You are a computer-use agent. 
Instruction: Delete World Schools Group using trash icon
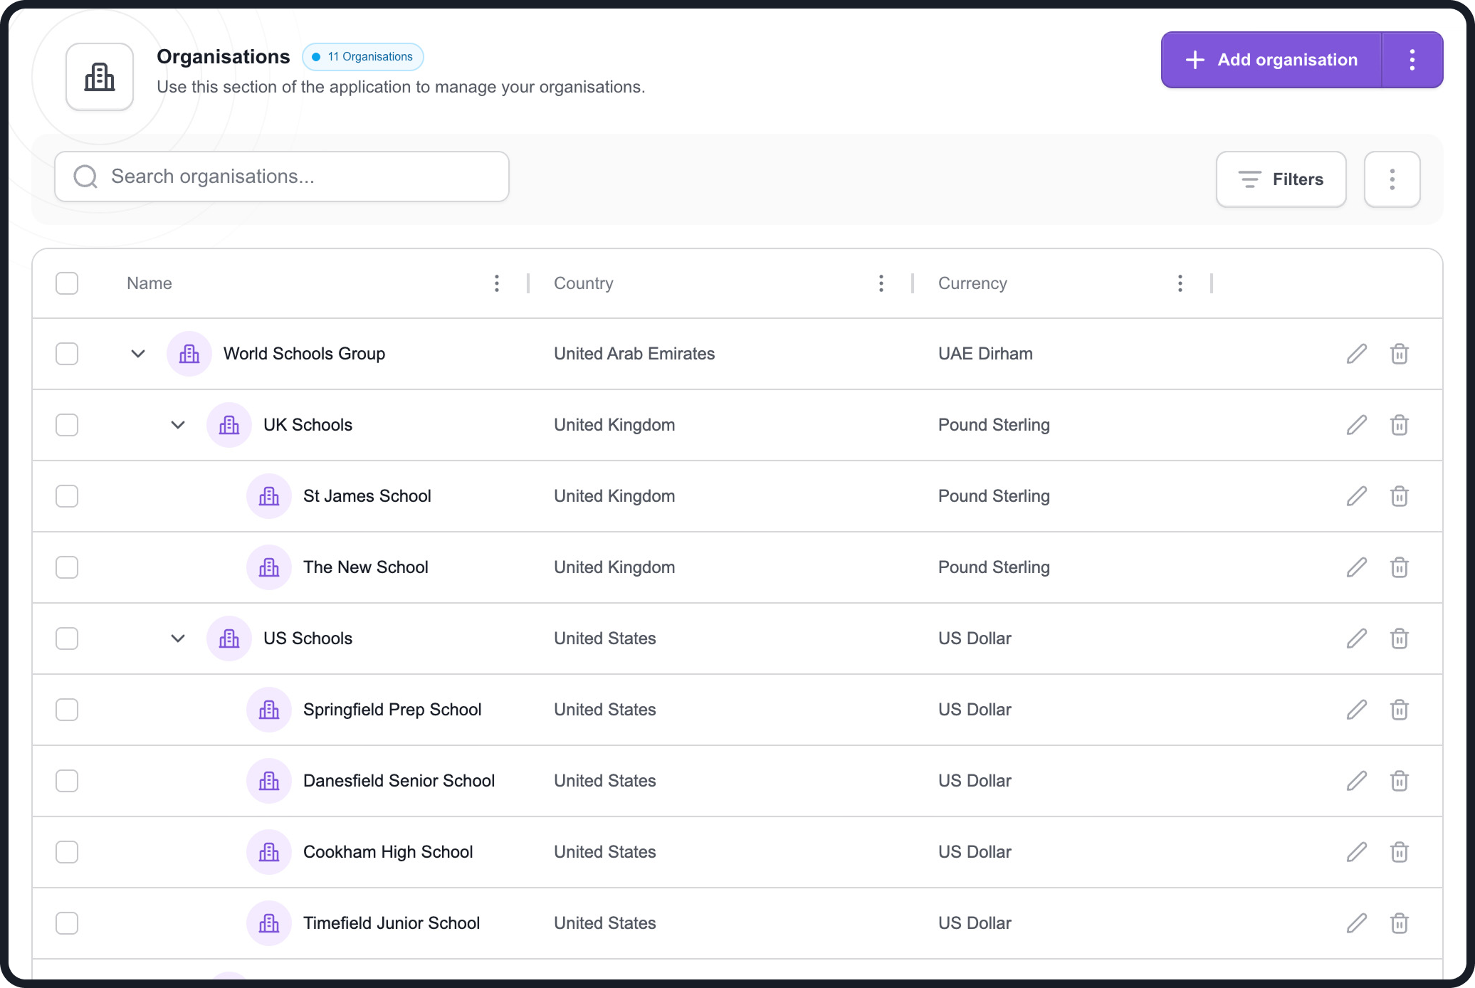[x=1400, y=354]
